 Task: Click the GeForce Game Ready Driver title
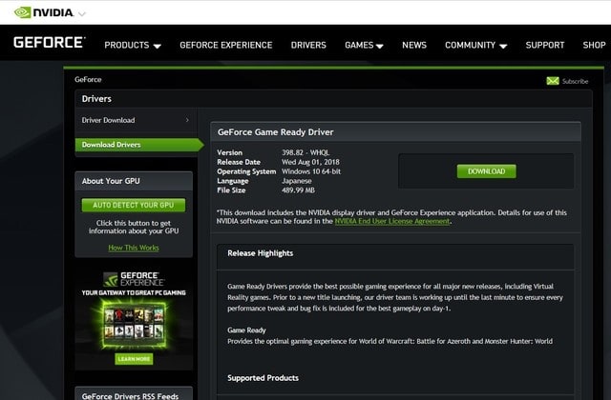(x=276, y=132)
